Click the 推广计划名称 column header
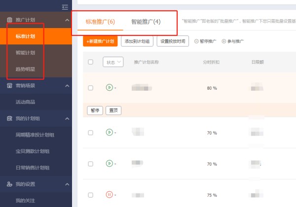This screenshot has width=296, height=207. click(147, 62)
